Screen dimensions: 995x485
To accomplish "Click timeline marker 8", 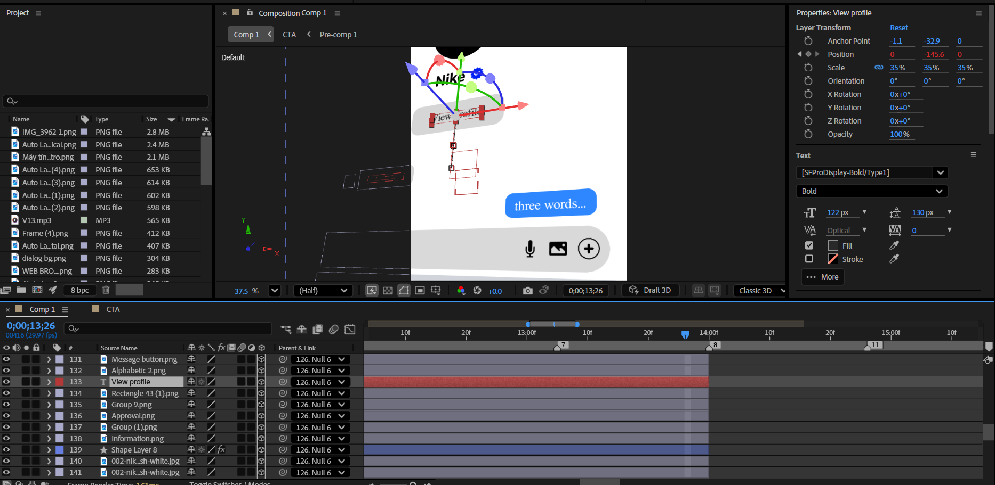I will [x=715, y=345].
